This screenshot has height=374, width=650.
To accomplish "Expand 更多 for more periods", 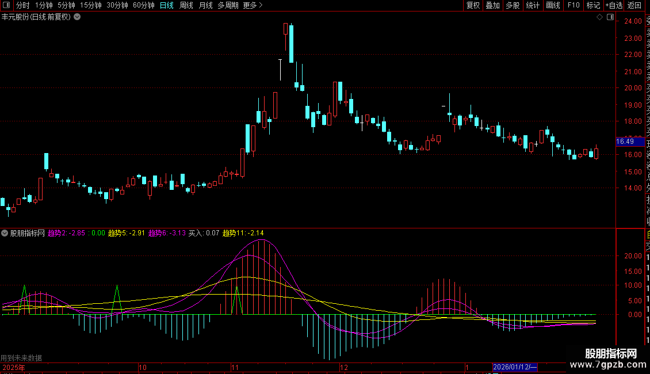I will point(253,6).
